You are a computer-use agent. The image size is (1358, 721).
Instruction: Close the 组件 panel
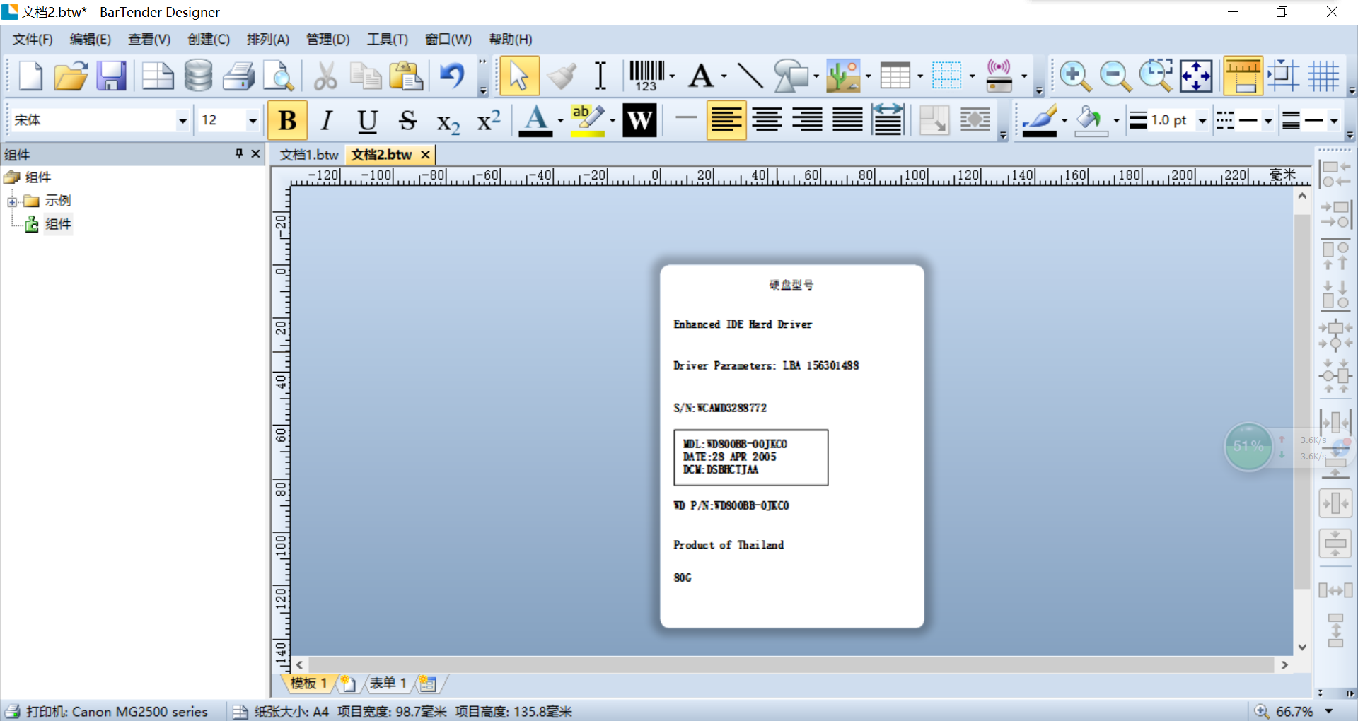[256, 153]
